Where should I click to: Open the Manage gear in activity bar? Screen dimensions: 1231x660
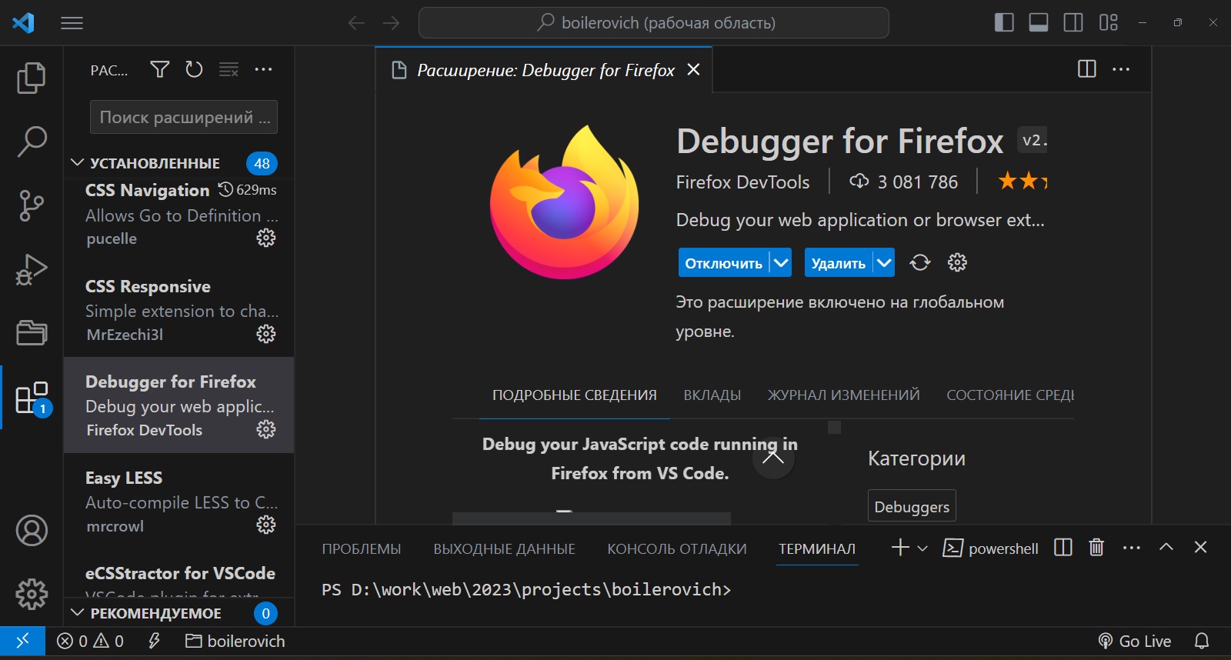click(32, 594)
